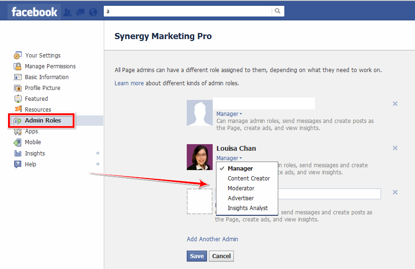Open Featured section

coord(36,98)
